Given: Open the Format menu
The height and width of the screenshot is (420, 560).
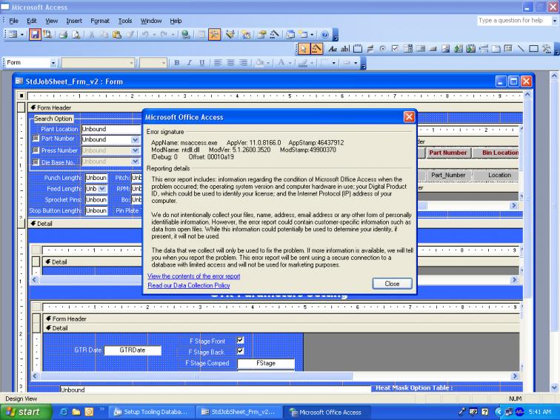Looking at the screenshot, I should [x=100, y=21].
